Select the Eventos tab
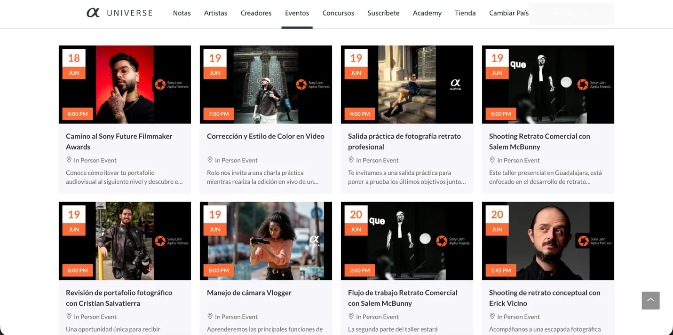Screen dimensions: 673x335 (x=297, y=13)
